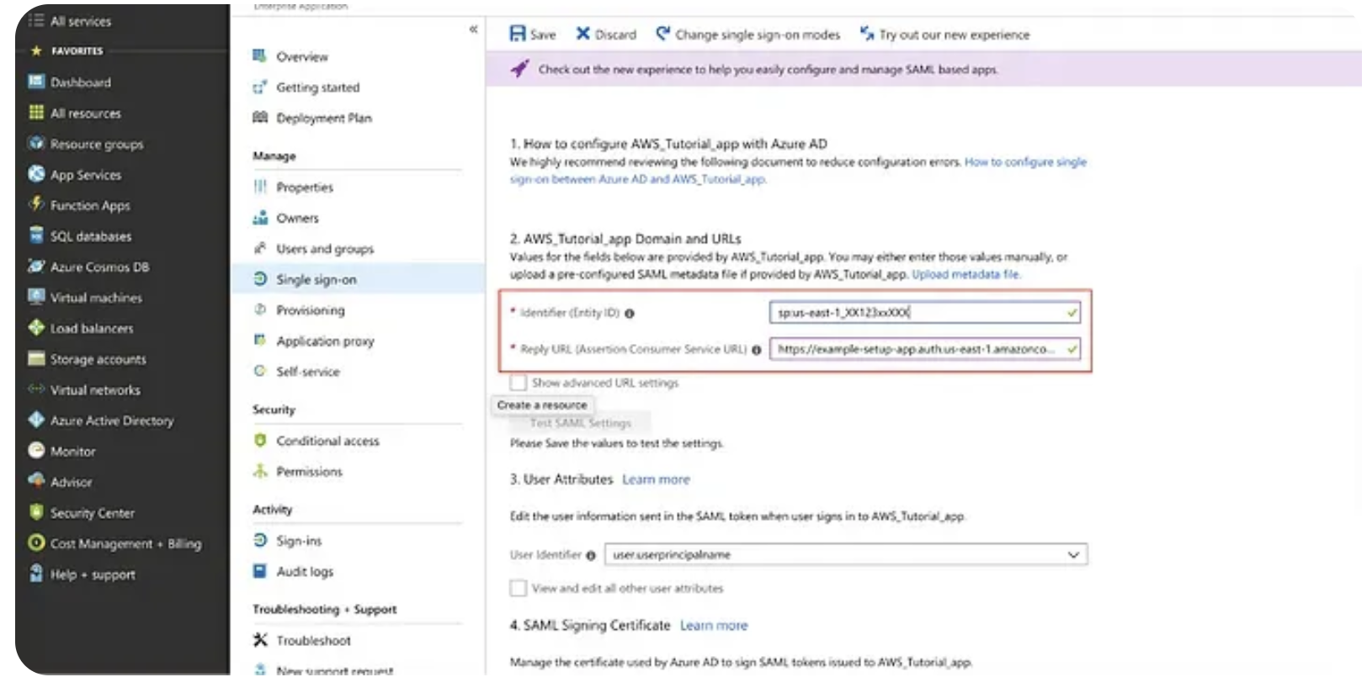
Task: Open the User Identifier dropdown
Action: click(x=845, y=555)
